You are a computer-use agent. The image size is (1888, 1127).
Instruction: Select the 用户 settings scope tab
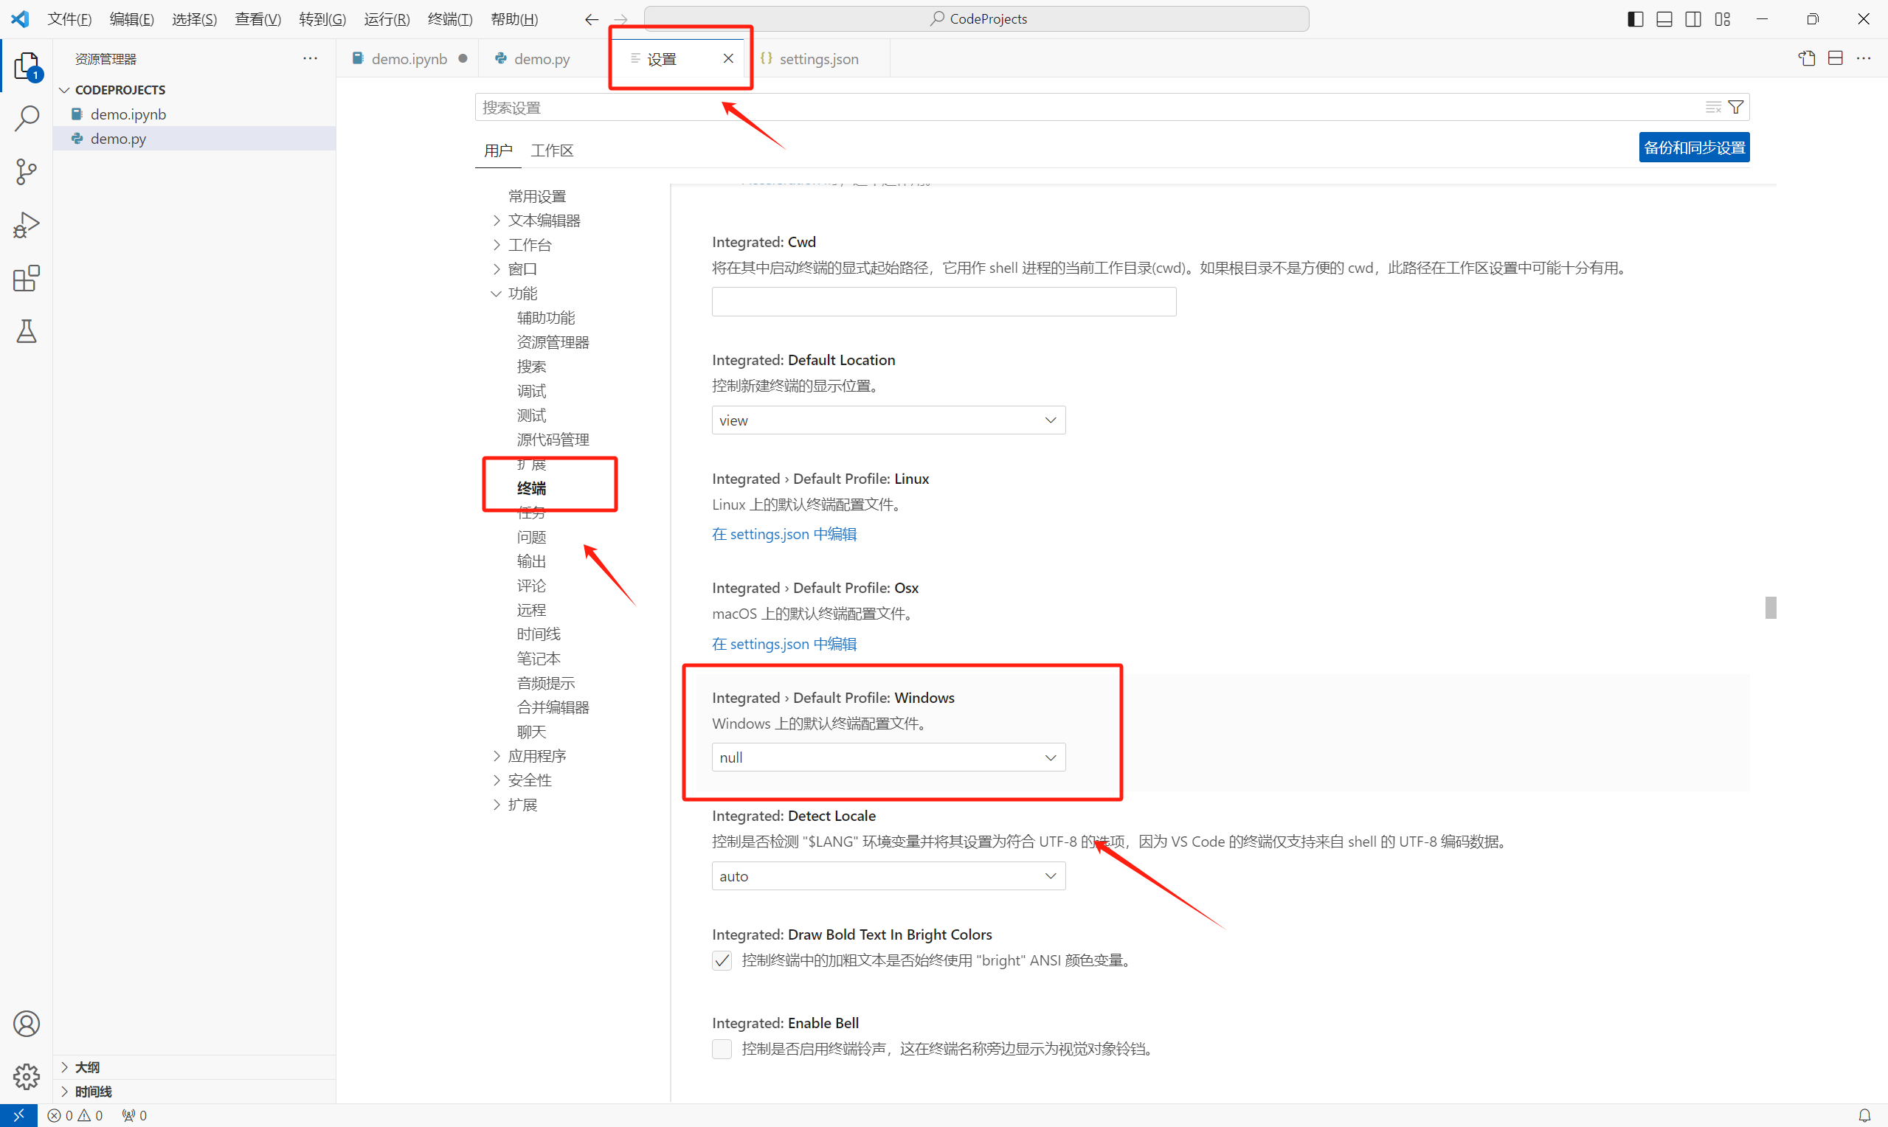click(498, 150)
